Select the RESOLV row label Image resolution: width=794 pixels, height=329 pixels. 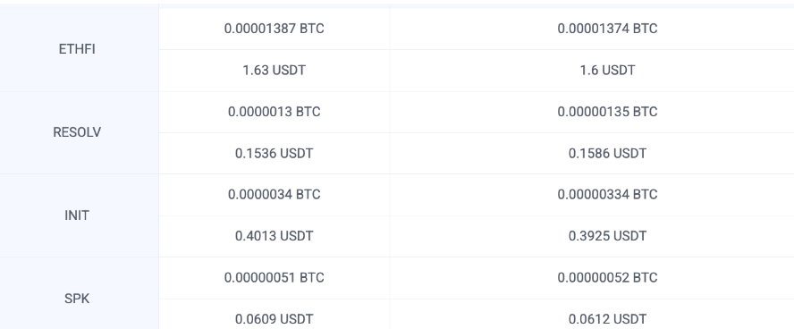(77, 132)
